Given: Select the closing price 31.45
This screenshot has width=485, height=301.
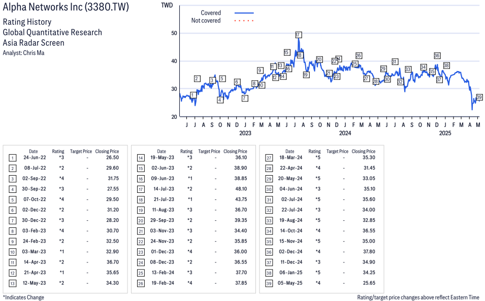Looking at the screenshot, I should (x=369, y=168).
